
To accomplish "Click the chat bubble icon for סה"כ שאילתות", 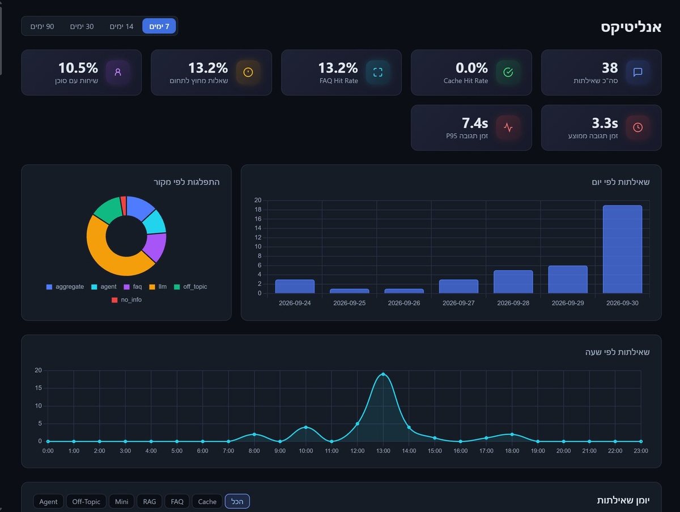I will [637, 72].
